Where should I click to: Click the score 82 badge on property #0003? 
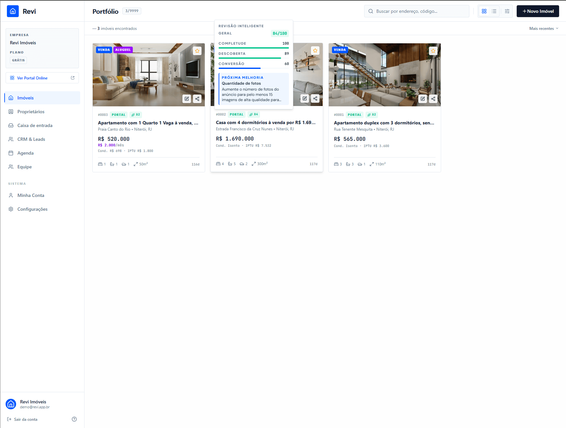(135, 115)
